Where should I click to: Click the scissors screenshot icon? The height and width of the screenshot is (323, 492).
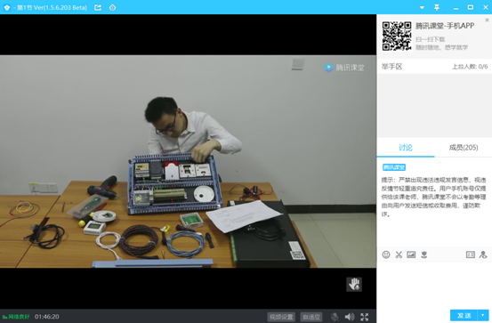(399, 254)
